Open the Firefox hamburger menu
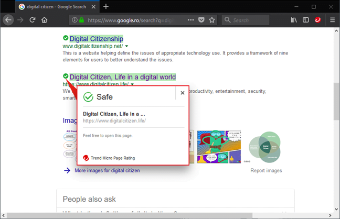Viewport: 340px width, 219px height. (x=333, y=20)
